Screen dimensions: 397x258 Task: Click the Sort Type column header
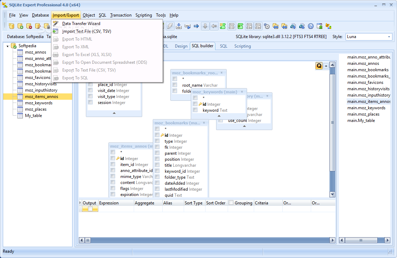(194, 203)
